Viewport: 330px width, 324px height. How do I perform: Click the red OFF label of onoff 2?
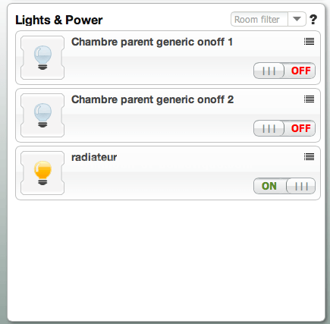(300, 128)
